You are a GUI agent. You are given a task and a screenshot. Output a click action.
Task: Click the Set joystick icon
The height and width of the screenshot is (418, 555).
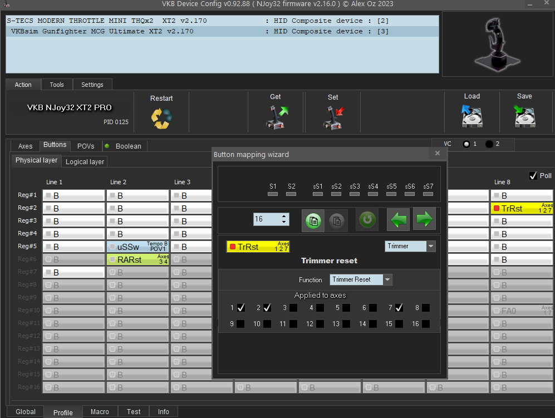333,117
